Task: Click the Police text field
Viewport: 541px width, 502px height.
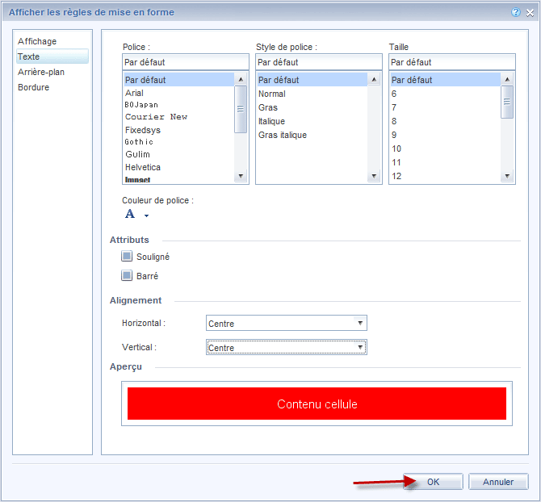Action: point(186,62)
